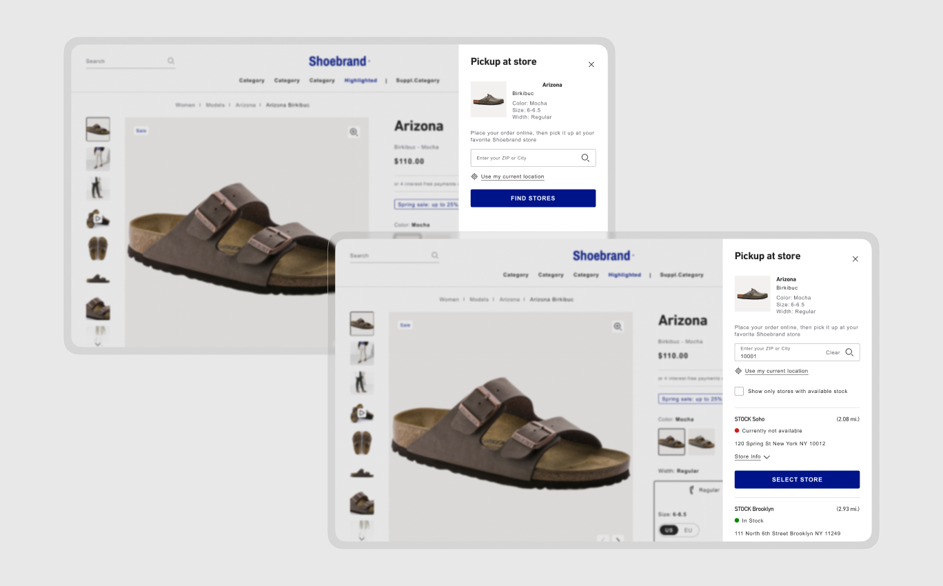Screen dimensions: 943x586
Task: Click the foot icon beside Regular width
Action: coord(693,490)
